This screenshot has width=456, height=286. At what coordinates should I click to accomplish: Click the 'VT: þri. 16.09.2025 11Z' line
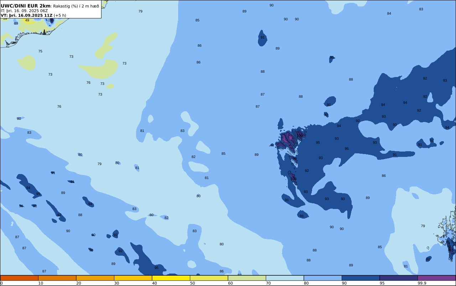(26, 15)
